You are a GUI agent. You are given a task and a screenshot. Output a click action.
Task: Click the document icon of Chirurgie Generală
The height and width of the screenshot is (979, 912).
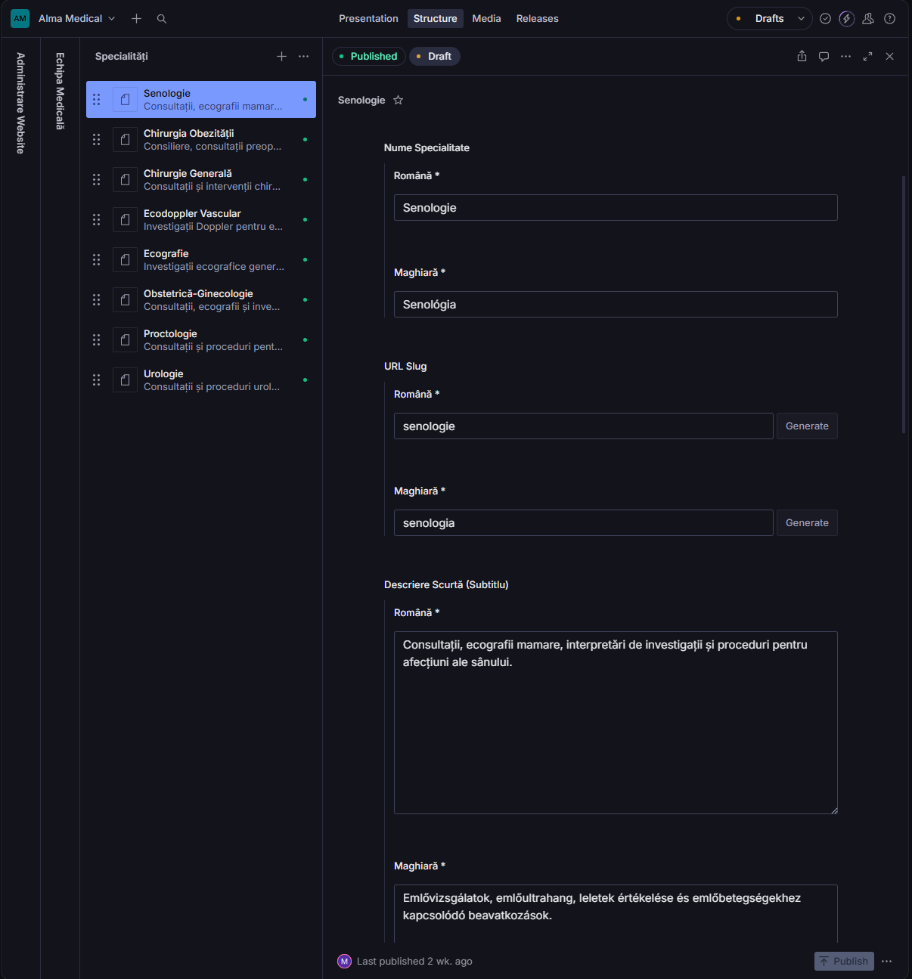point(125,179)
